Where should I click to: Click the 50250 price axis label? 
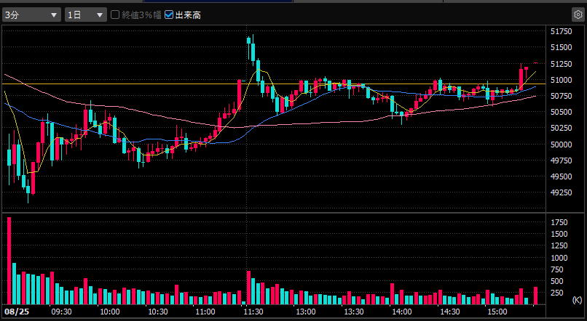[562, 128]
